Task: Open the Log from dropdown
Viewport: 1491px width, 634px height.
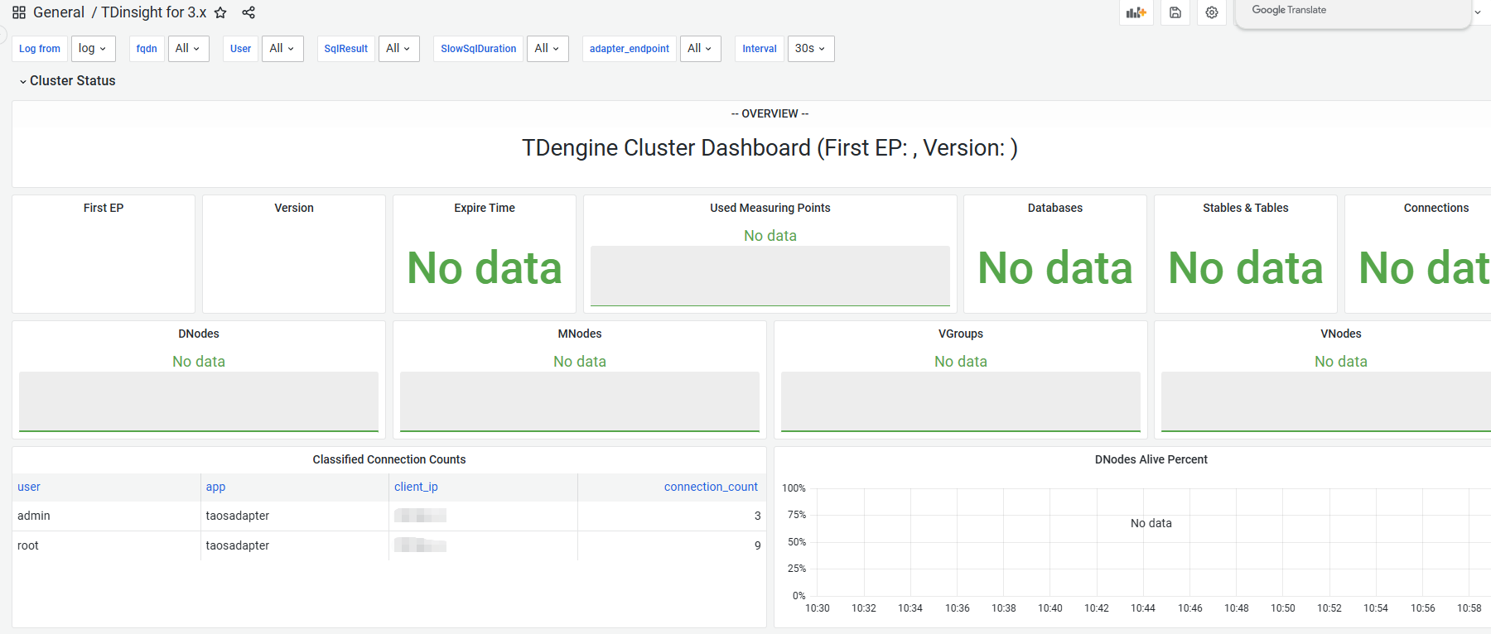Action: pos(93,49)
